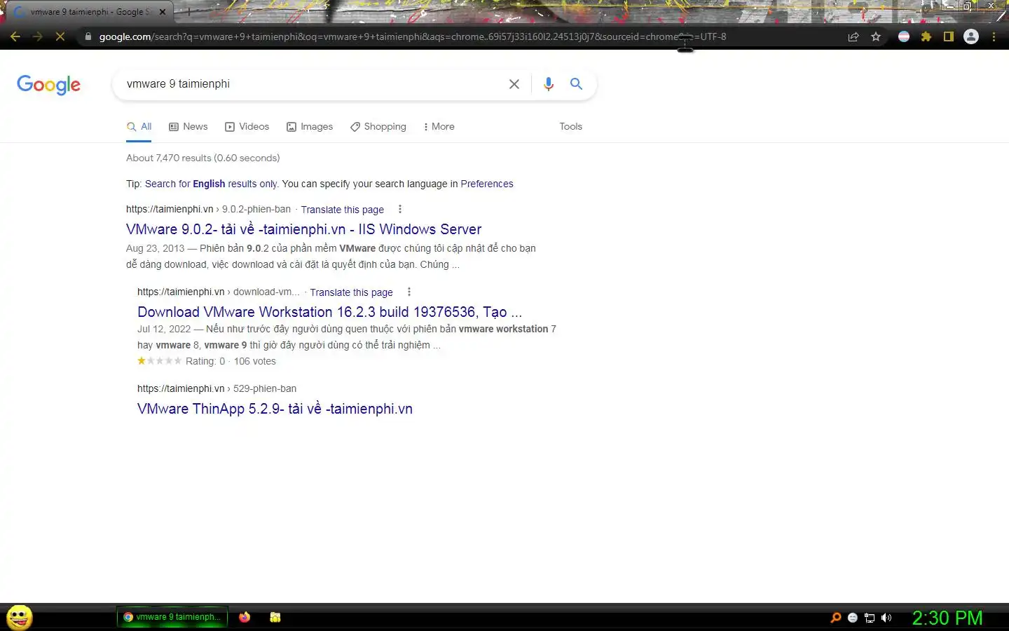
Task: Open options for the download-vm result
Action: (x=409, y=292)
